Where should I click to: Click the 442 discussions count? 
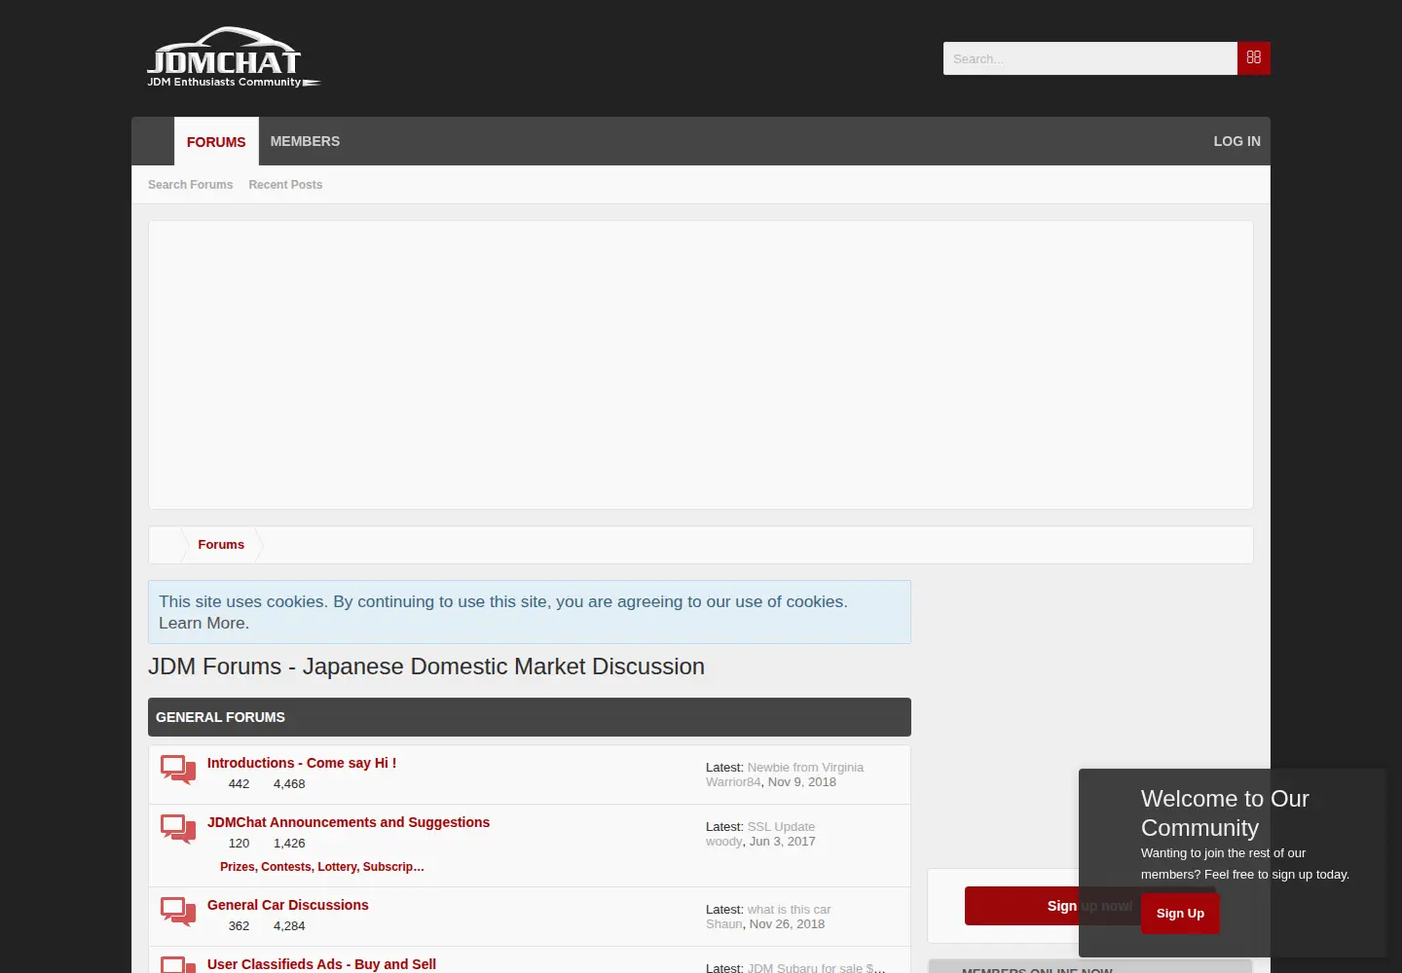[239, 784]
